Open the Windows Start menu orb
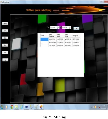Screen dimensions: 108x119 [x=2, y=107]
